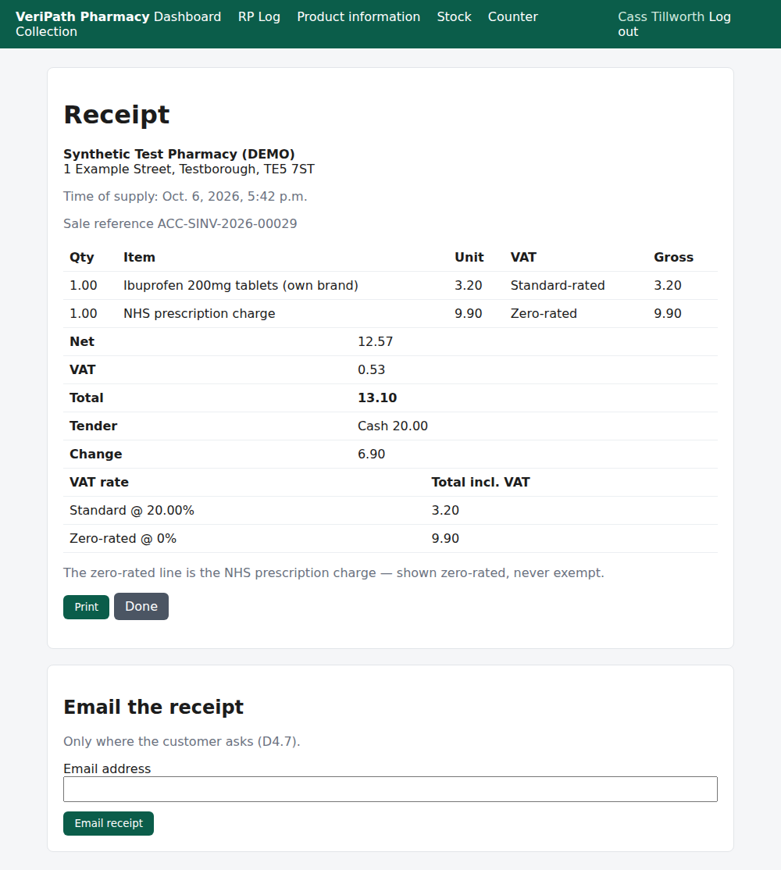Click the Email the receipt heading
781x870 pixels.
click(x=154, y=707)
